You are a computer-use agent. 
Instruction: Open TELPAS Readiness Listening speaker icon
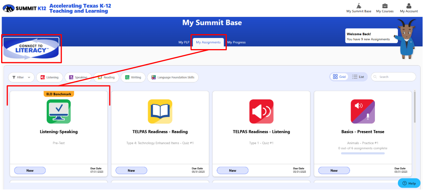[x=261, y=111]
